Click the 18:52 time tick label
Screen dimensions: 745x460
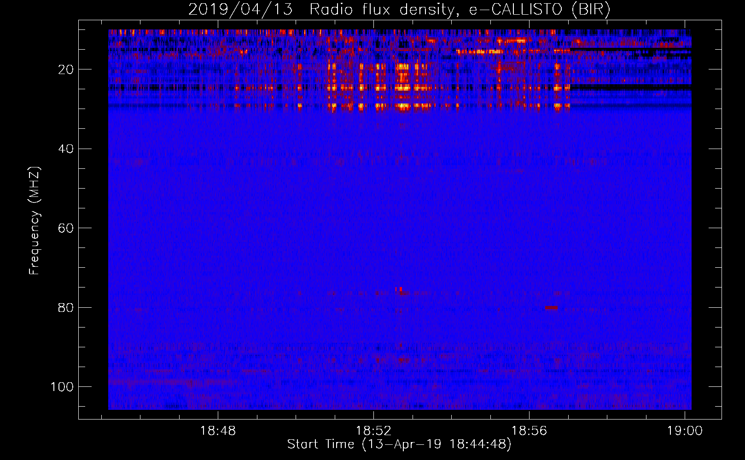point(374,431)
